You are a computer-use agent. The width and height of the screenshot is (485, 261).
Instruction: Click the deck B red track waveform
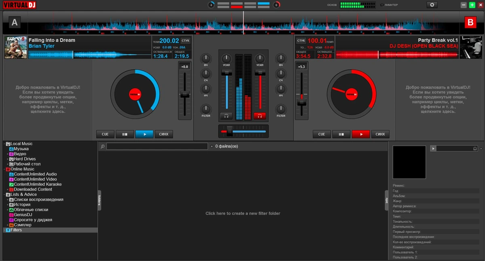coord(397,55)
